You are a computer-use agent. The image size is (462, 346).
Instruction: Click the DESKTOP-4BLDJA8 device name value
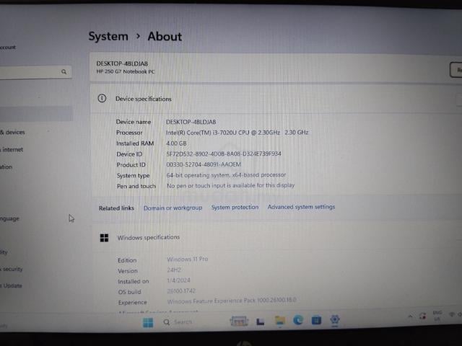191,122
